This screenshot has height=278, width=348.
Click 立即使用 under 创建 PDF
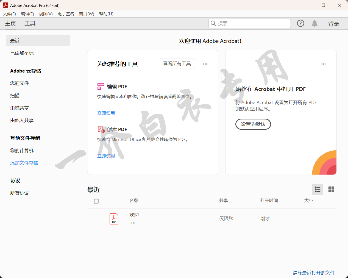pos(106,156)
